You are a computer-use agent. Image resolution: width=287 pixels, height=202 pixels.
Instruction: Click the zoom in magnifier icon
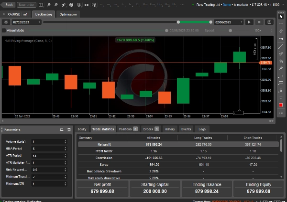point(49,5)
